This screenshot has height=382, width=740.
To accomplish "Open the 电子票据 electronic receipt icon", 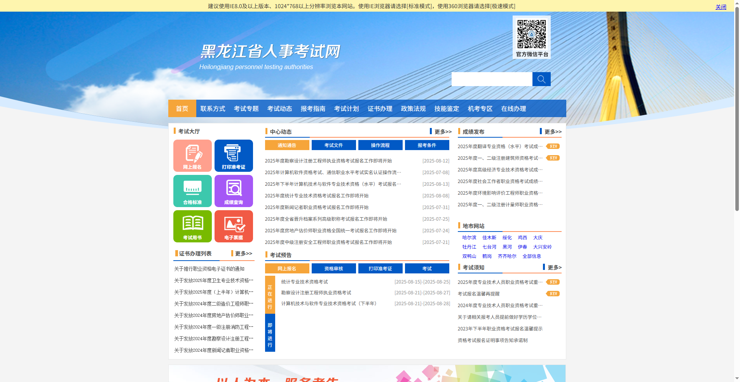I will 234,226.
